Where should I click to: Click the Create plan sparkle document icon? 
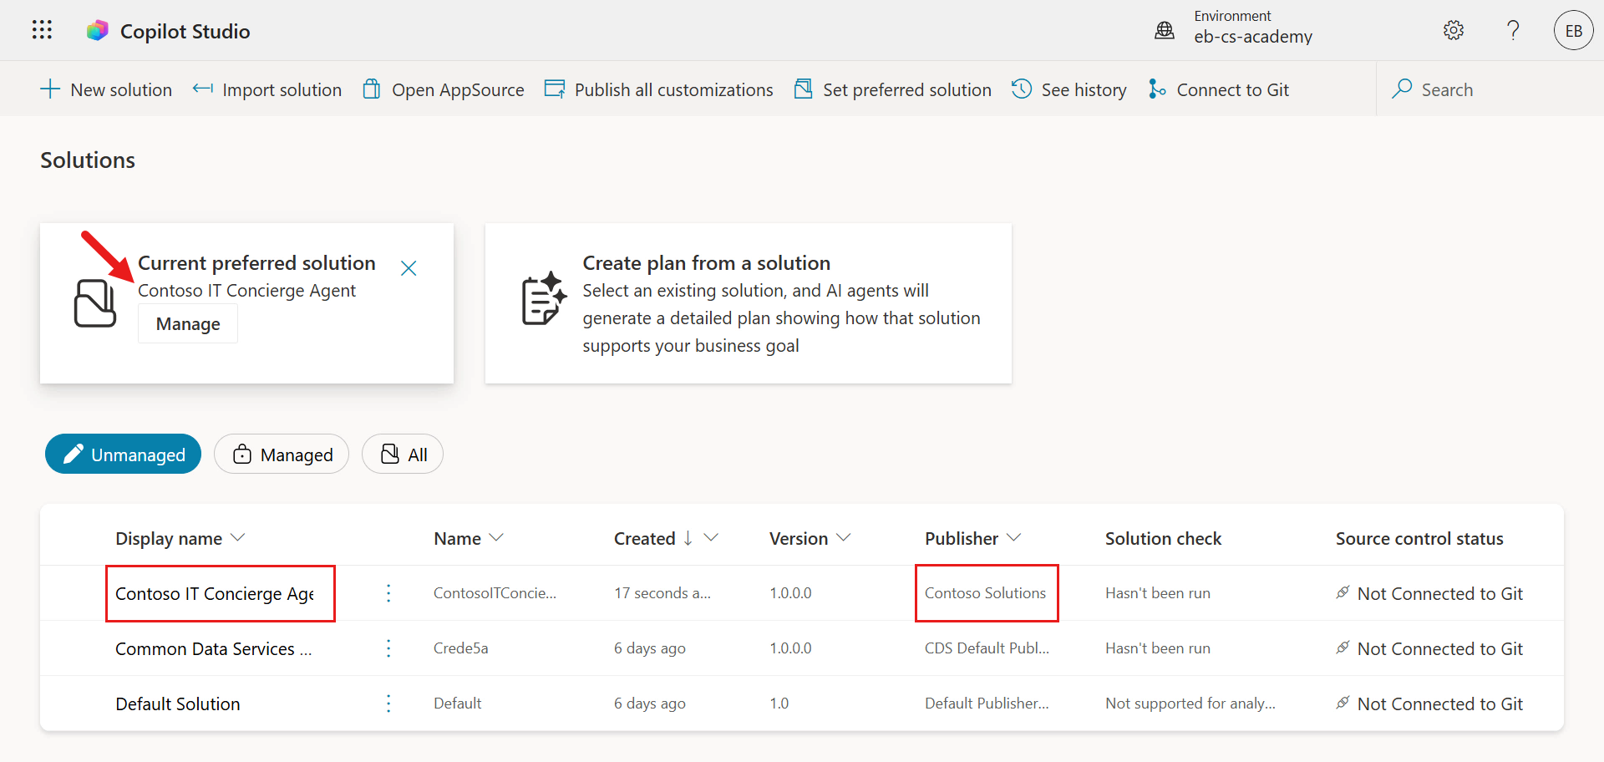point(545,298)
